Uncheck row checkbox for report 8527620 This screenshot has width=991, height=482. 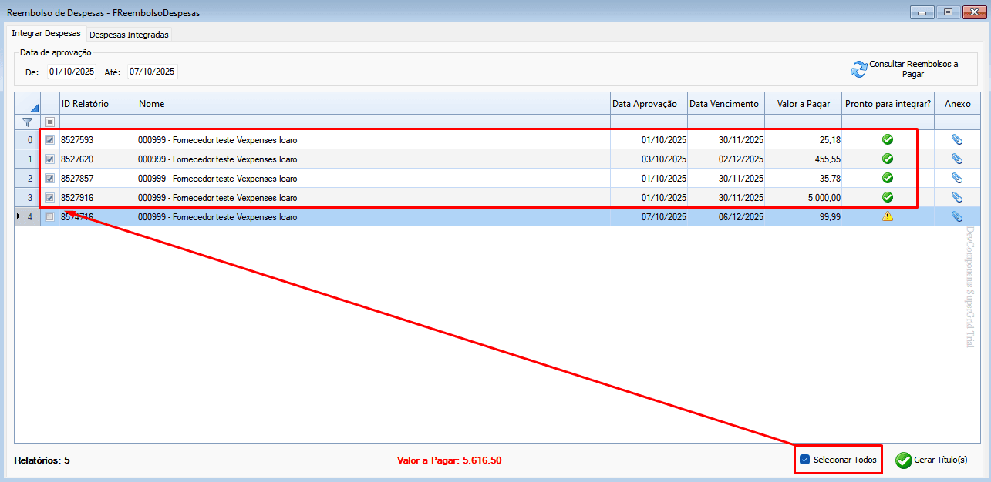point(50,159)
